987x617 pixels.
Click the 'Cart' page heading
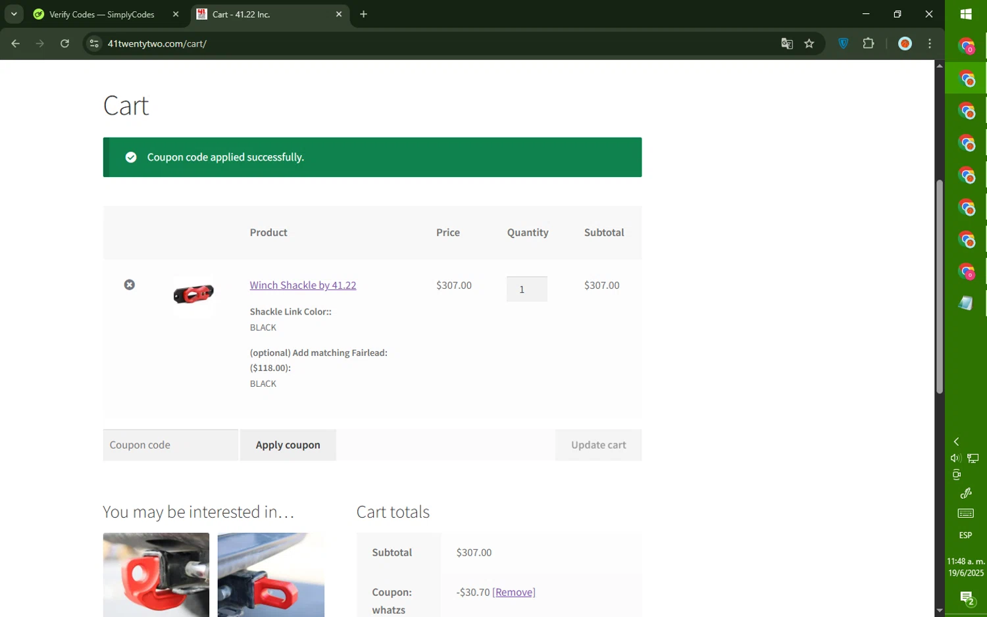pos(126,105)
